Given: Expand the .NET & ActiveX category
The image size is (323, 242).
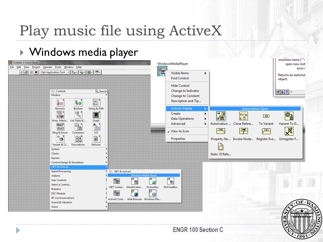Looking at the screenshot, I should point(79,167).
